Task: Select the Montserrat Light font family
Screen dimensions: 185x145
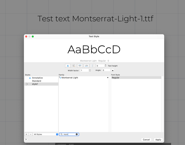Action: [x=84, y=78]
